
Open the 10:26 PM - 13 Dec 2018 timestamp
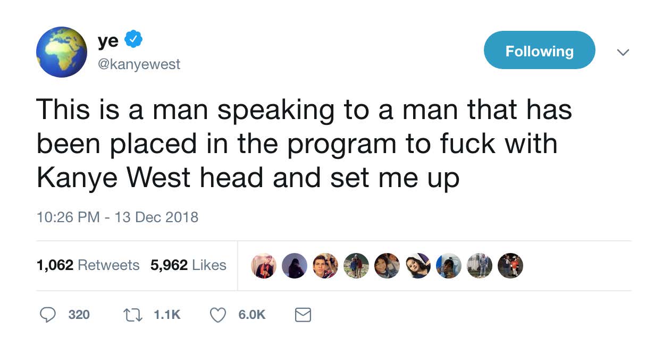(117, 217)
